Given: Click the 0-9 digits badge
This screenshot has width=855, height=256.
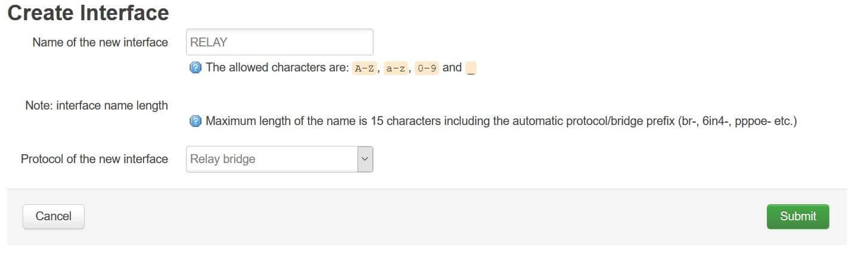Looking at the screenshot, I should 427,68.
